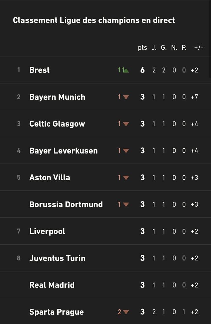The height and width of the screenshot is (324, 211).
Task: Open the Brest team link
Action: 40,70
